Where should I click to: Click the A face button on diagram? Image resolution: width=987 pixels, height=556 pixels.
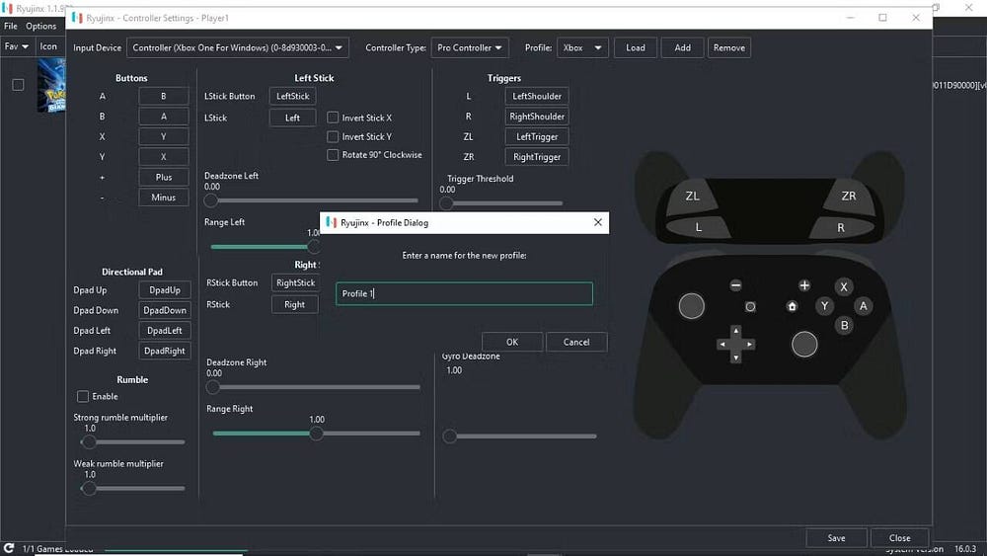pos(863,306)
